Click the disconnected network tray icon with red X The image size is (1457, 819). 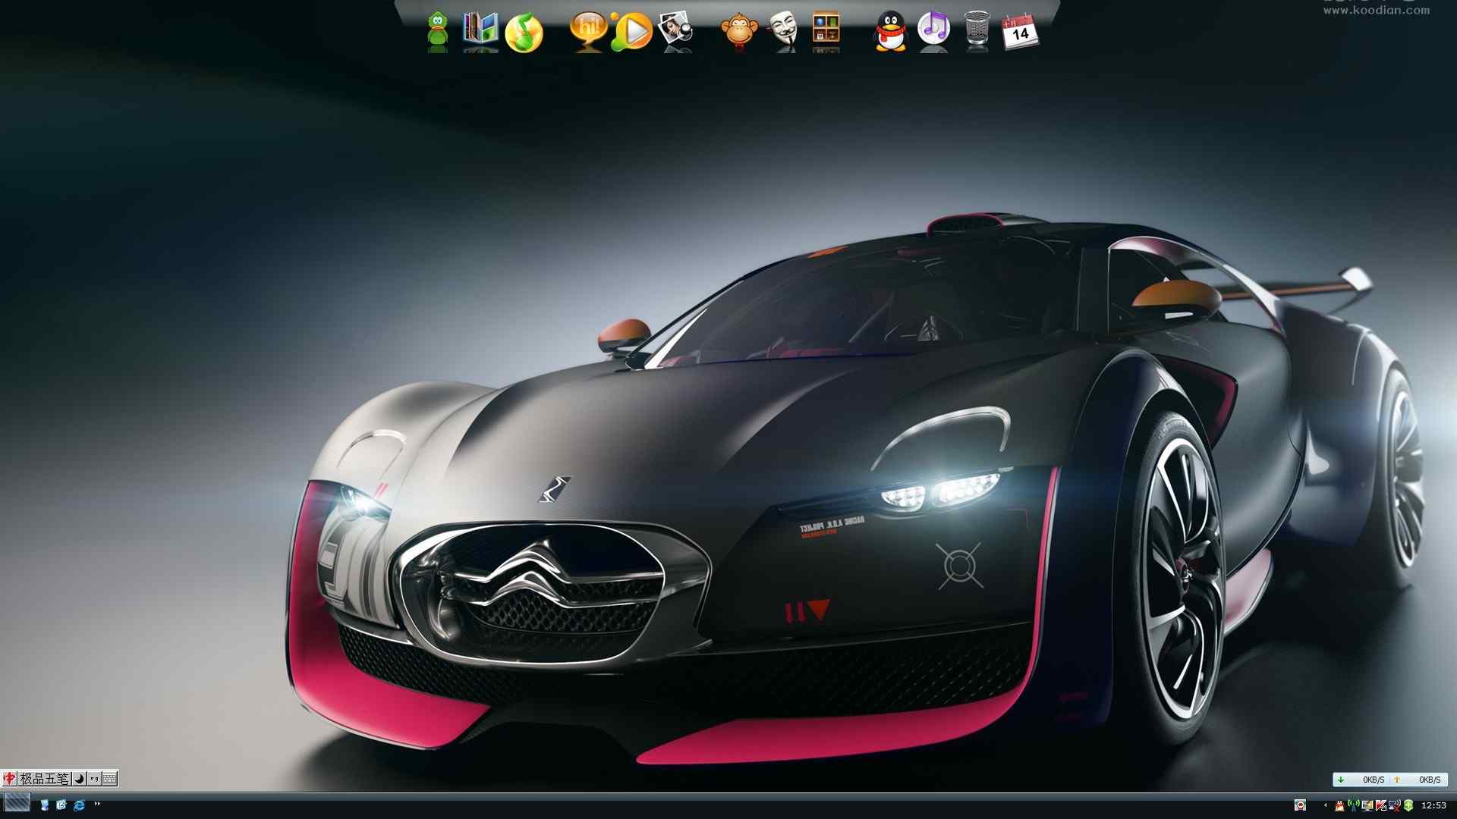click(1395, 805)
